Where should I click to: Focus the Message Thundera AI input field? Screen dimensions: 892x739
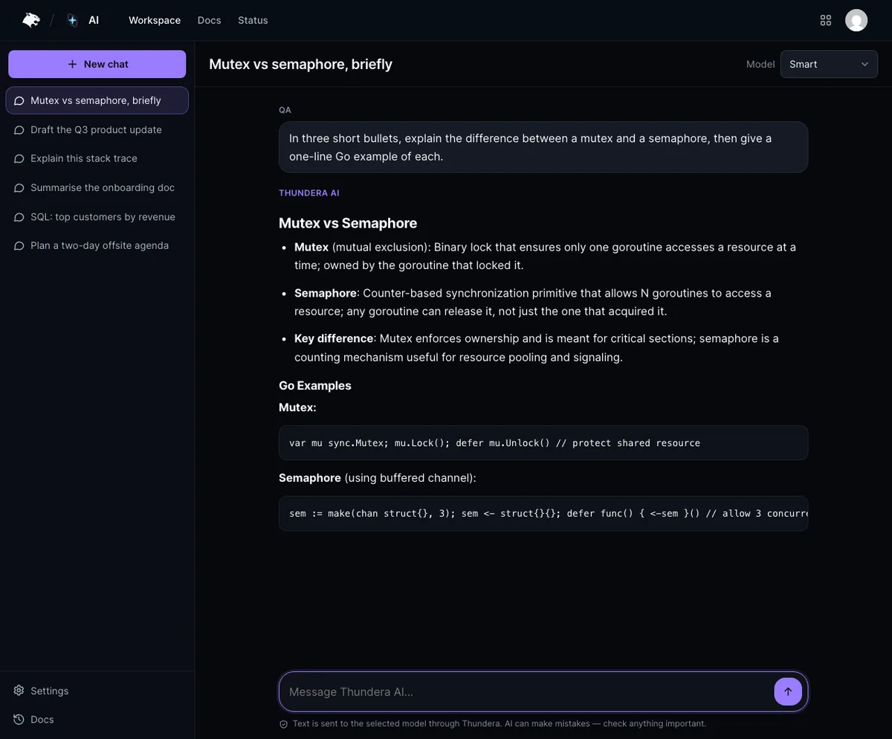[x=528, y=691]
